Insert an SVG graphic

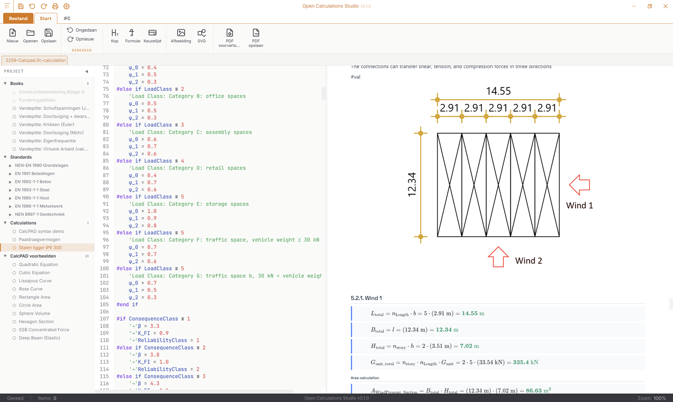[x=202, y=36]
